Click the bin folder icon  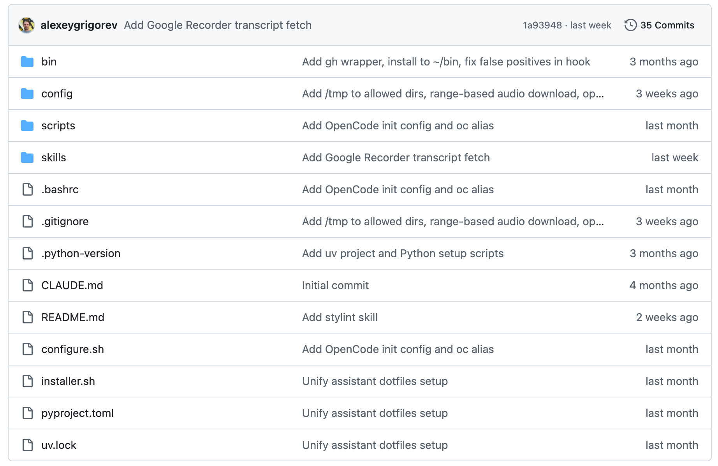click(x=27, y=62)
